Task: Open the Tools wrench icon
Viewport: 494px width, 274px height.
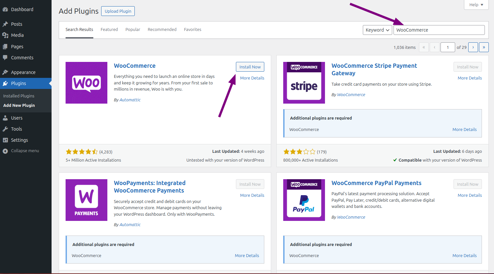Action: pyautogui.click(x=6, y=129)
